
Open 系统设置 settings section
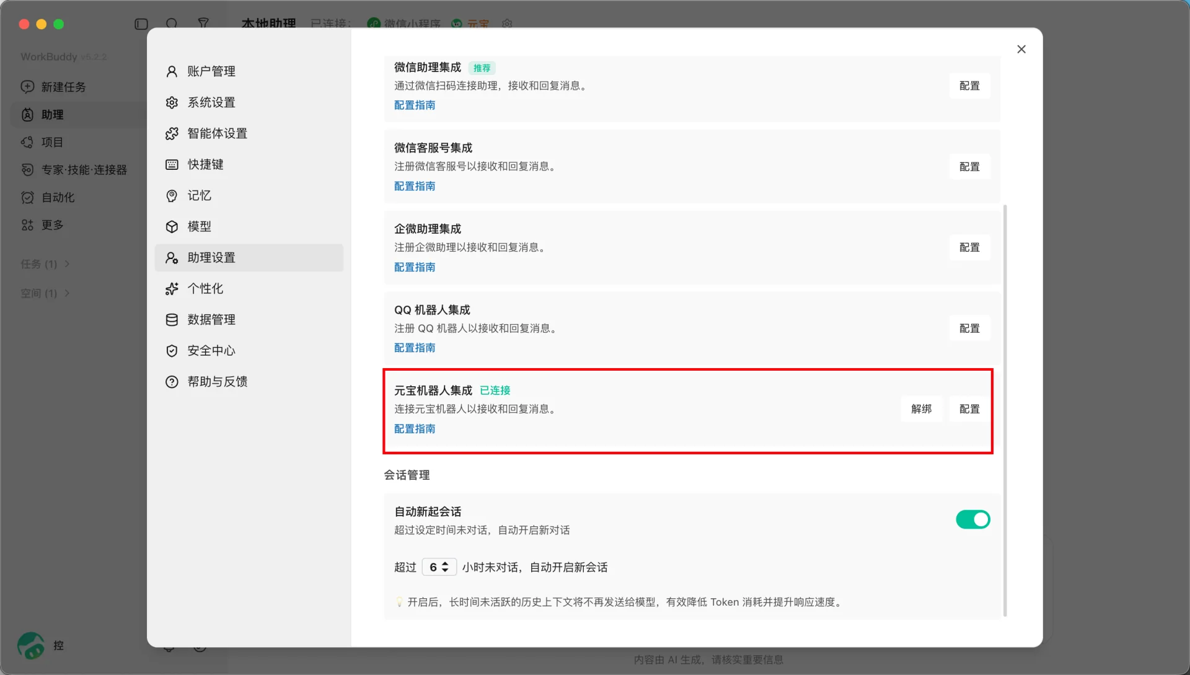point(249,102)
